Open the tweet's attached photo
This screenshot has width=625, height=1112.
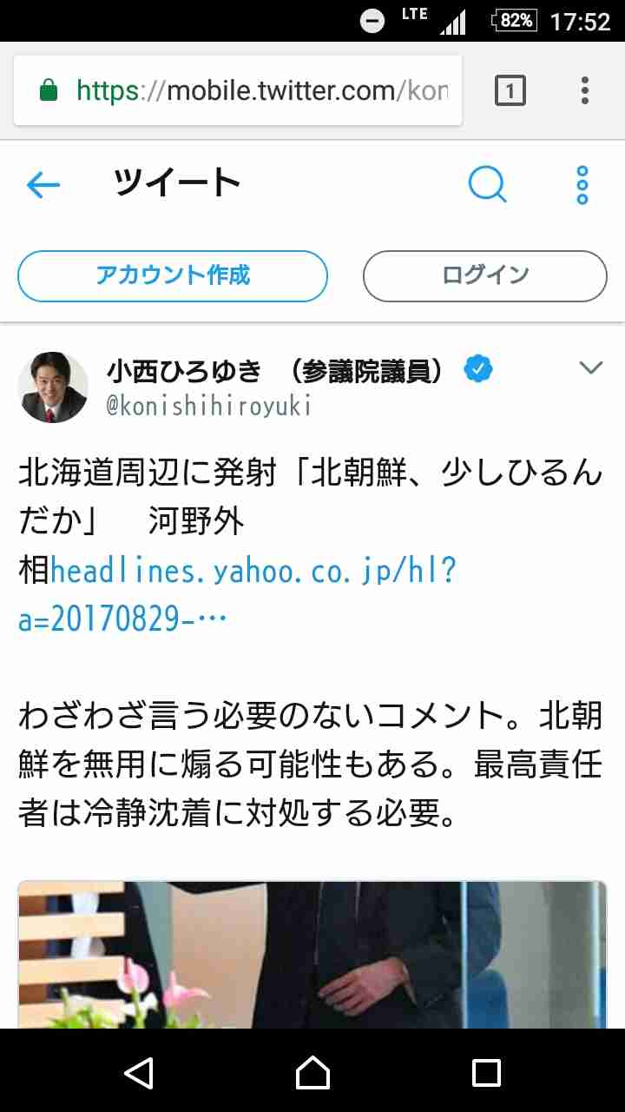pos(312,955)
